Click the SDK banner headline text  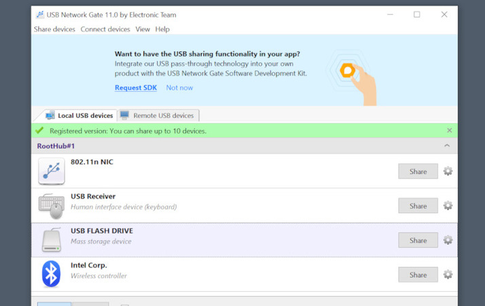click(207, 54)
